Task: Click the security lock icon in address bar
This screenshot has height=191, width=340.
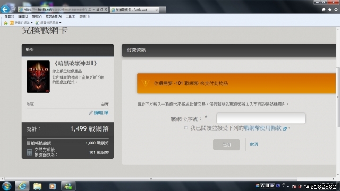Action: tap(98, 10)
